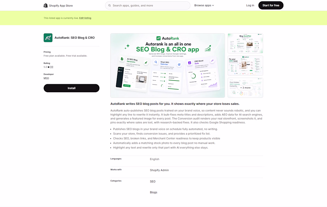Select the Shopify Admin works-with value
327x207 pixels.
tap(159, 170)
